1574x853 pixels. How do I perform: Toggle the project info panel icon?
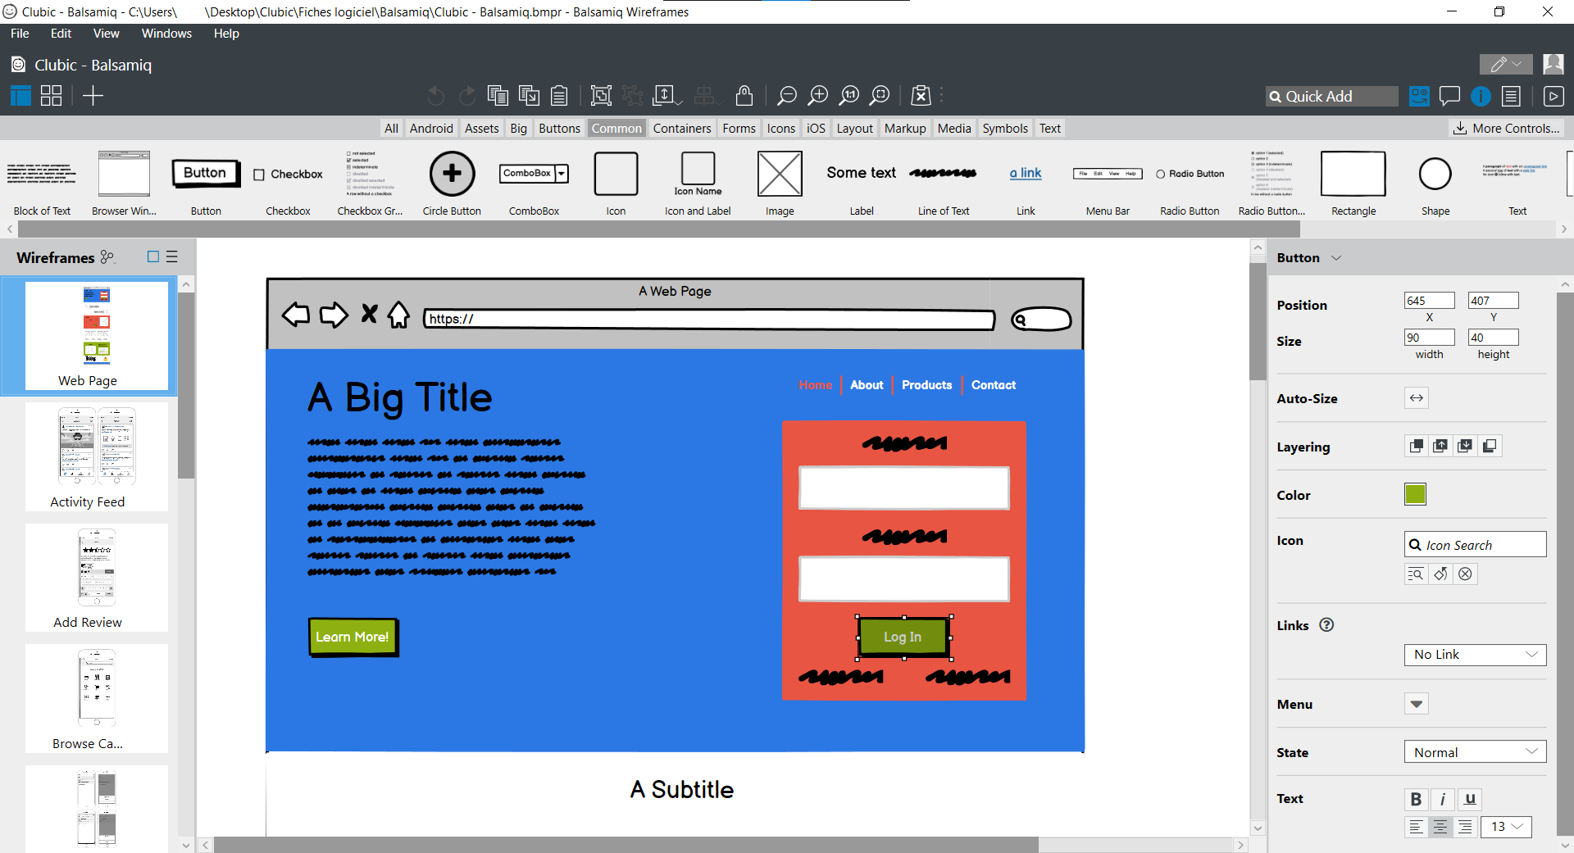click(x=1511, y=96)
